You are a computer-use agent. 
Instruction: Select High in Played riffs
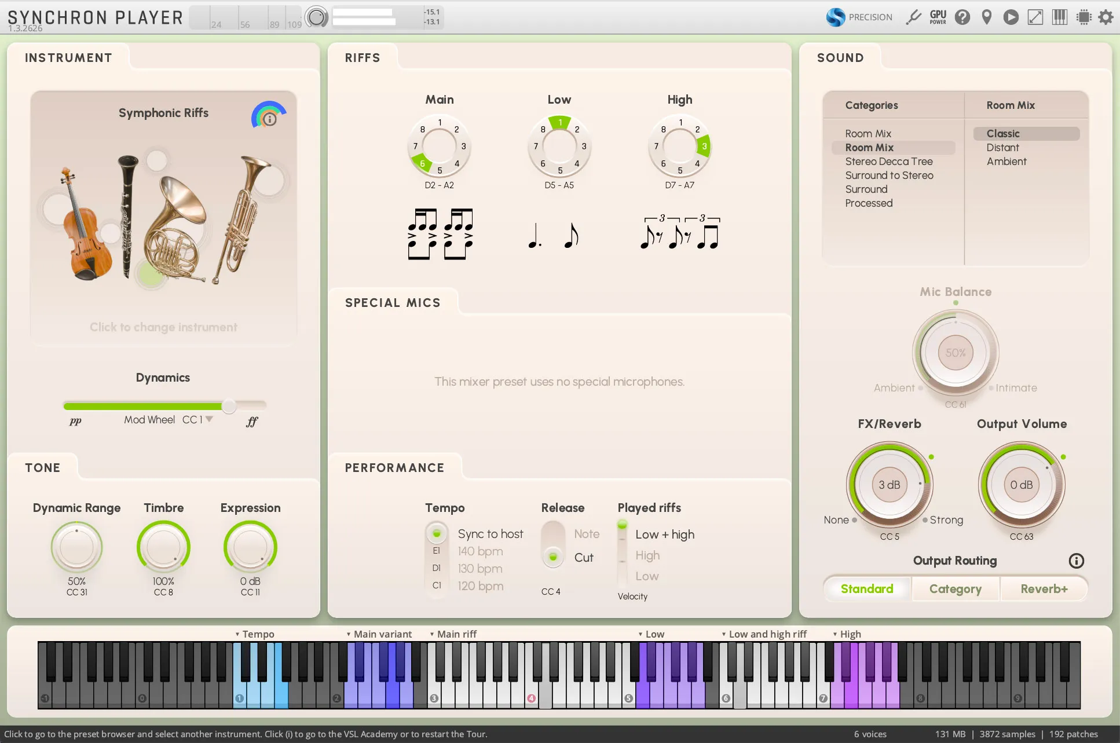(x=647, y=555)
